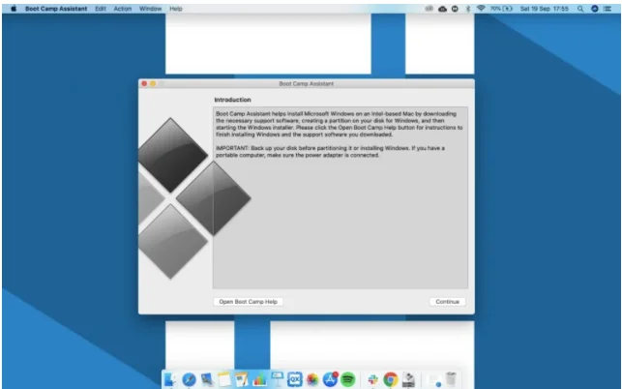Viewport: 622px width, 389px height.
Task: Open the App Store from the dock
Action: tap(331, 378)
